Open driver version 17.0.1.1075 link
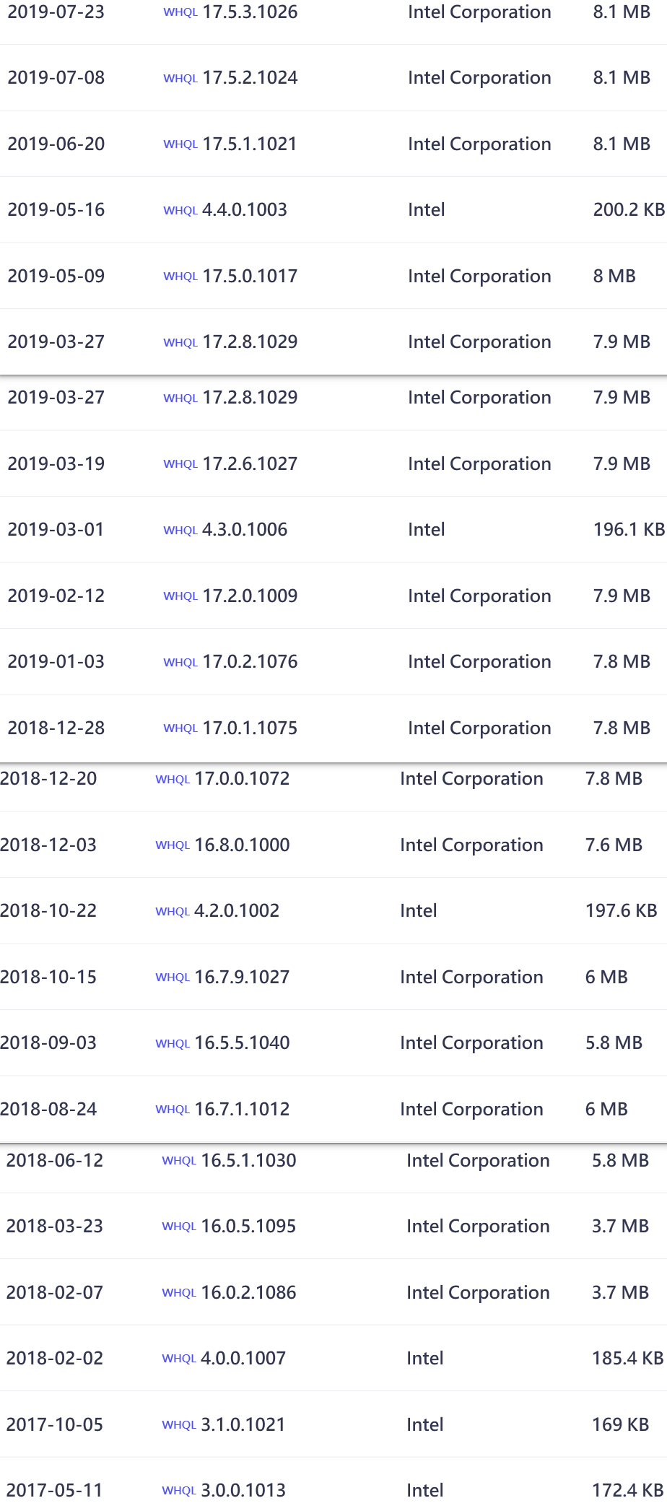Image resolution: width=667 pixels, height=1511 pixels. click(x=250, y=728)
